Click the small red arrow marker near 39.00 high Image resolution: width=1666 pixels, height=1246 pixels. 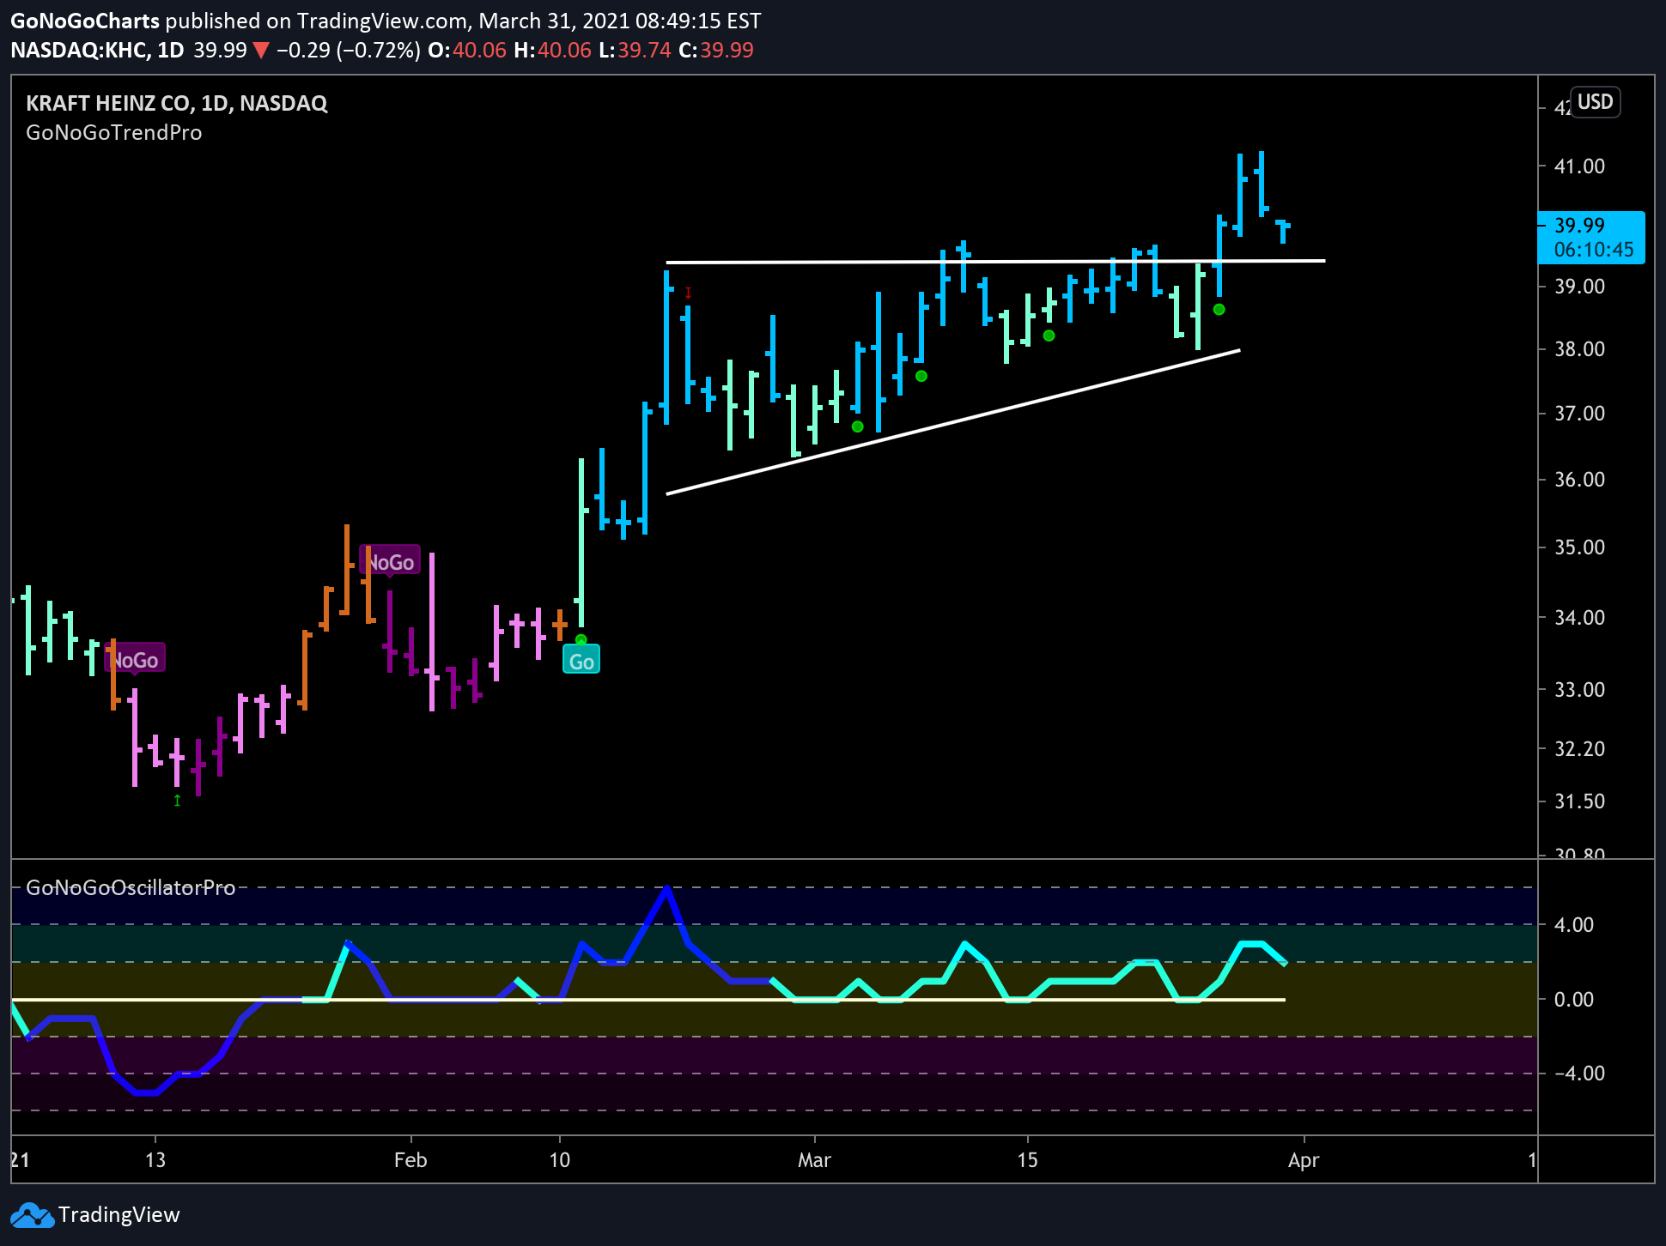pyautogui.click(x=688, y=293)
